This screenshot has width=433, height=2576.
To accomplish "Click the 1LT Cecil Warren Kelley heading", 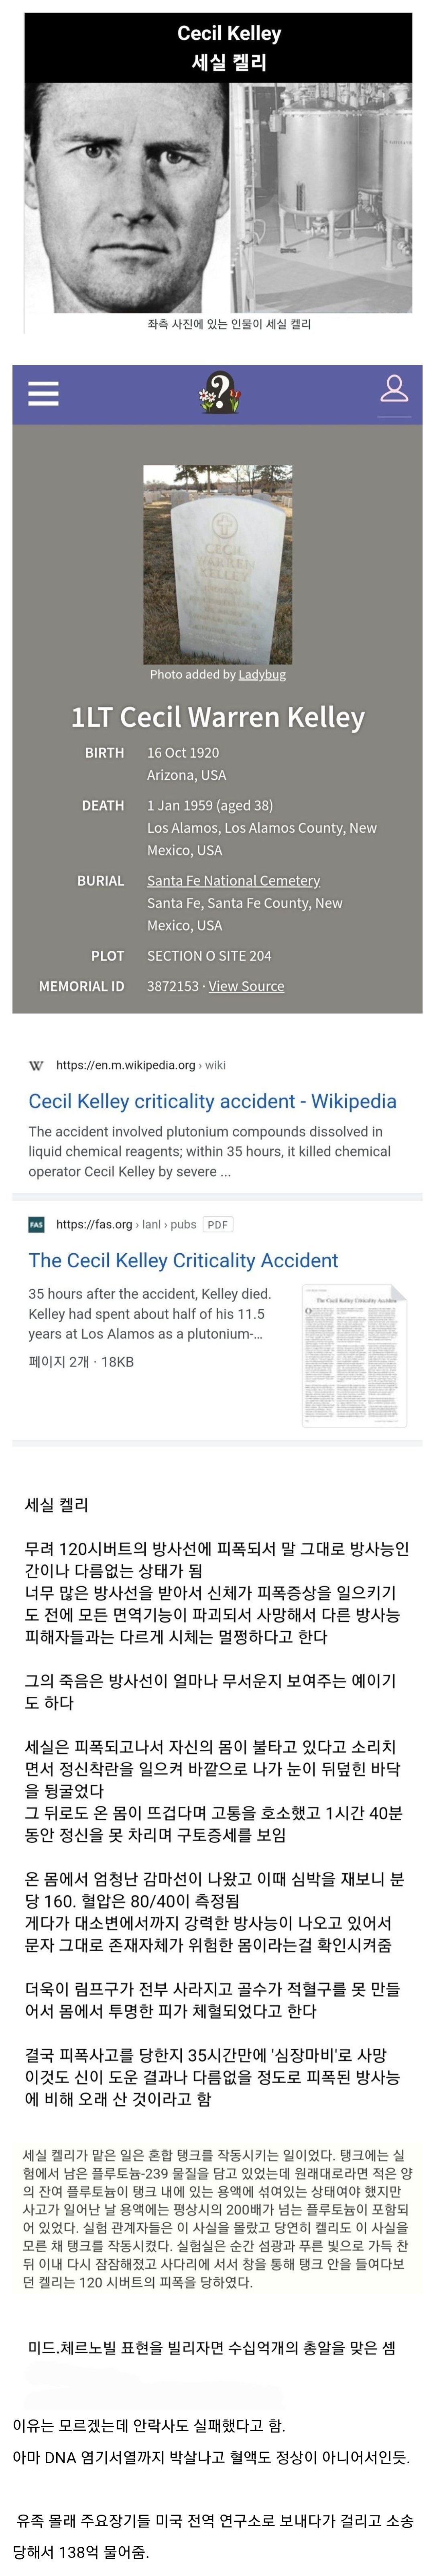I will [x=218, y=717].
